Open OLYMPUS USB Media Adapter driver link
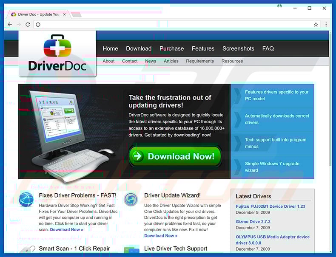The width and height of the screenshot is (336, 257). coord(273,240)
